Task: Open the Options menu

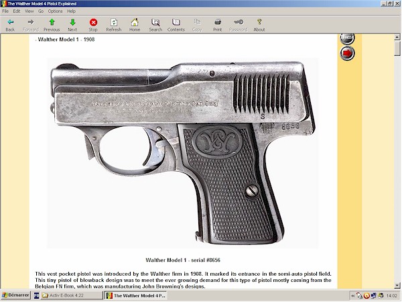Action: (55, 11)
